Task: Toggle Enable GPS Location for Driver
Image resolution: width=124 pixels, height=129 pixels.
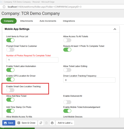Action: (10, 79)
